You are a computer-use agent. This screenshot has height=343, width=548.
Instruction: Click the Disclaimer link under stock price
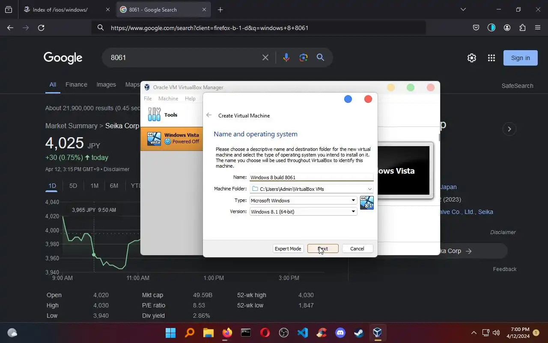pyautogui.click(x=116, y=169)
